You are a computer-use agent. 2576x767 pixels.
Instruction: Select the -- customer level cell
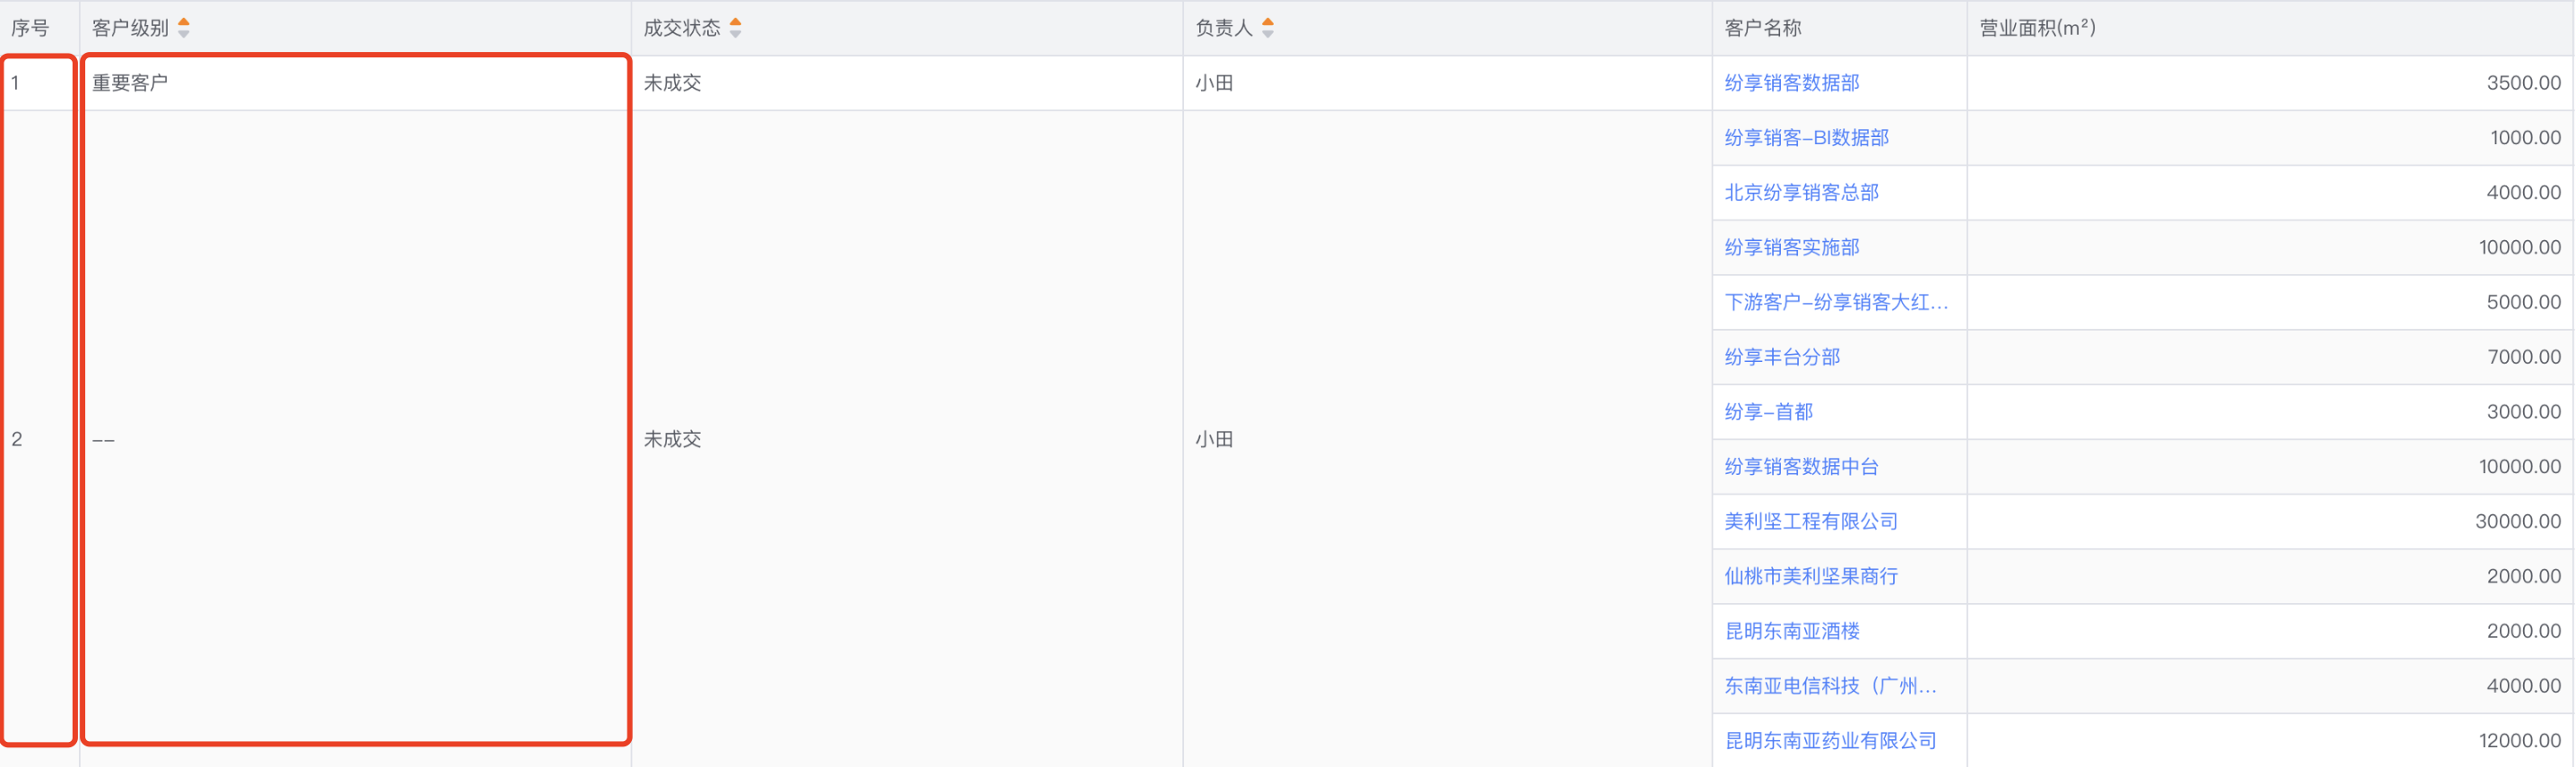coord(355,439)
